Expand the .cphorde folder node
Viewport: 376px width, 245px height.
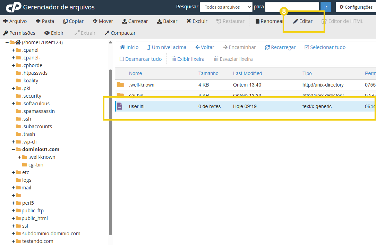pyautogui.click(x=13, y=65)
